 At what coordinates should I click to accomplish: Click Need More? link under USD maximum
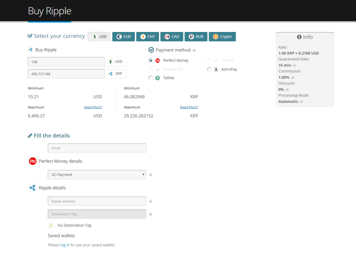93,107
